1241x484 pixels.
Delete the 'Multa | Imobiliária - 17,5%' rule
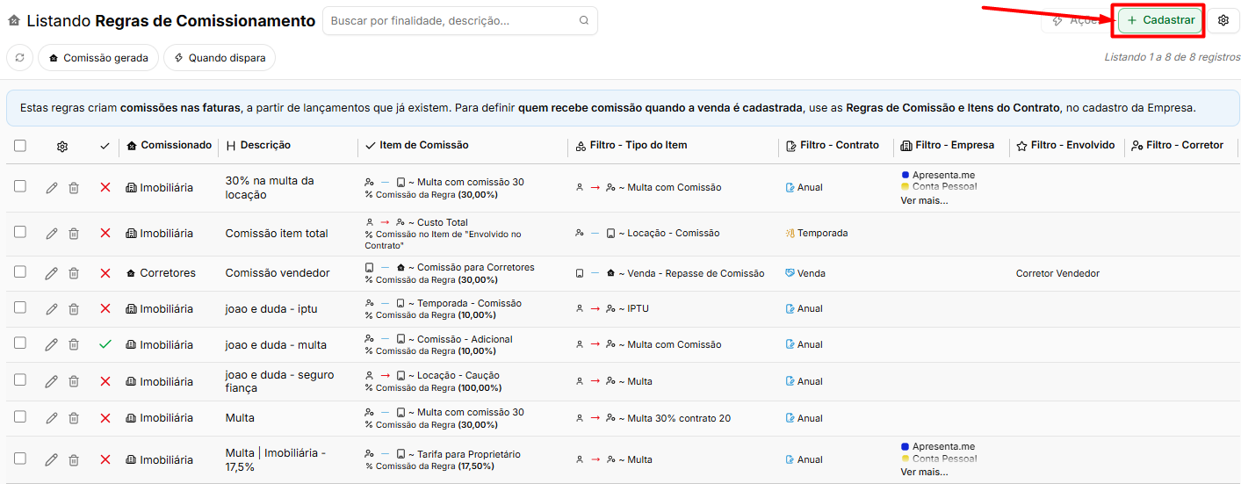click(x=74, y=459)
